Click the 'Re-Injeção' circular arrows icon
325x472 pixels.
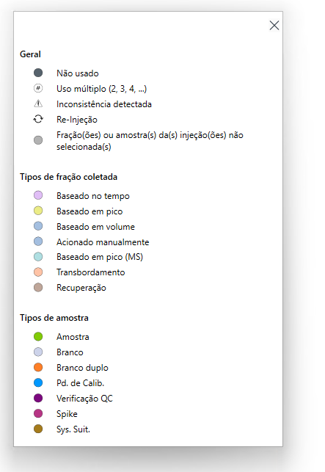(38, 119)
